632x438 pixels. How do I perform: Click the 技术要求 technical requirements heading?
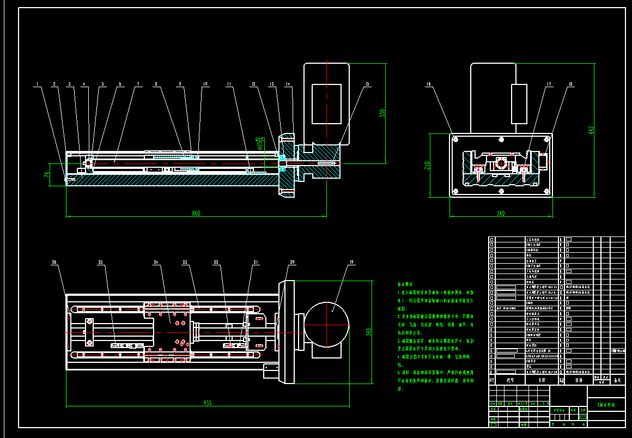point(404,284)
